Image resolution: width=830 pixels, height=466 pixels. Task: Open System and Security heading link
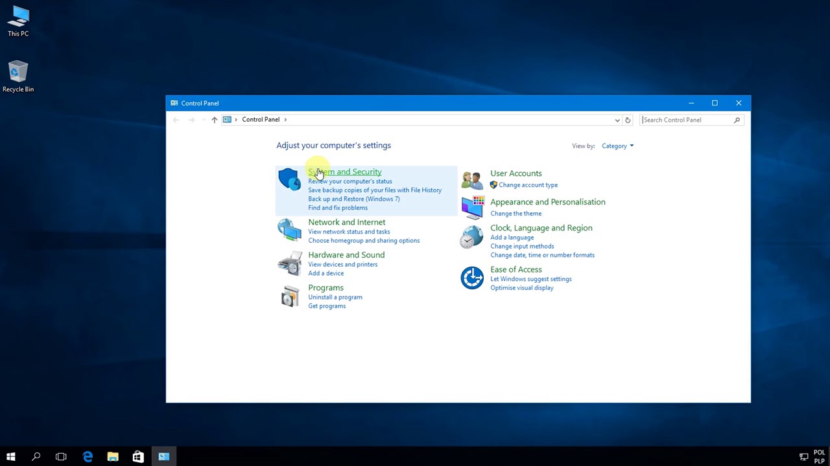(345, 172)
